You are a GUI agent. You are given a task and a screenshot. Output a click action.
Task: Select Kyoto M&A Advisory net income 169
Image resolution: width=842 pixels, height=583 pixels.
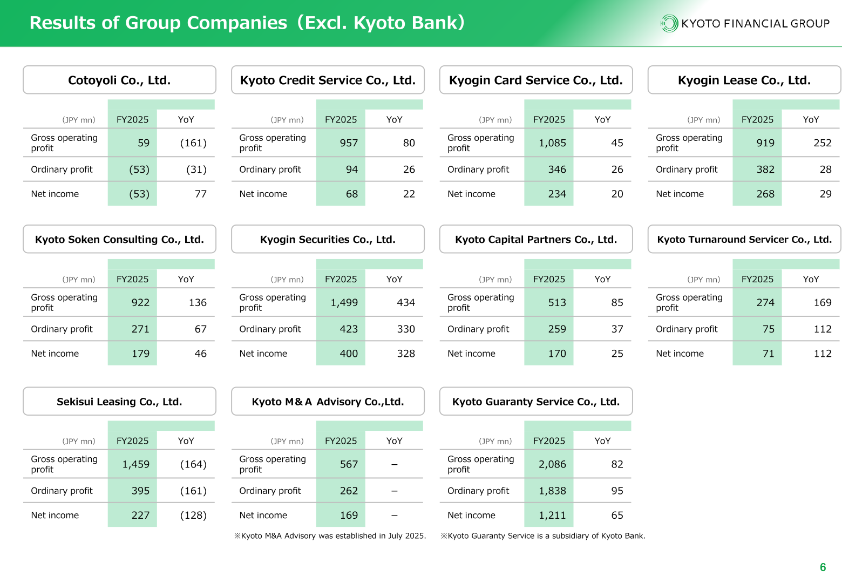pyautogui.click(x=349, y=515)
